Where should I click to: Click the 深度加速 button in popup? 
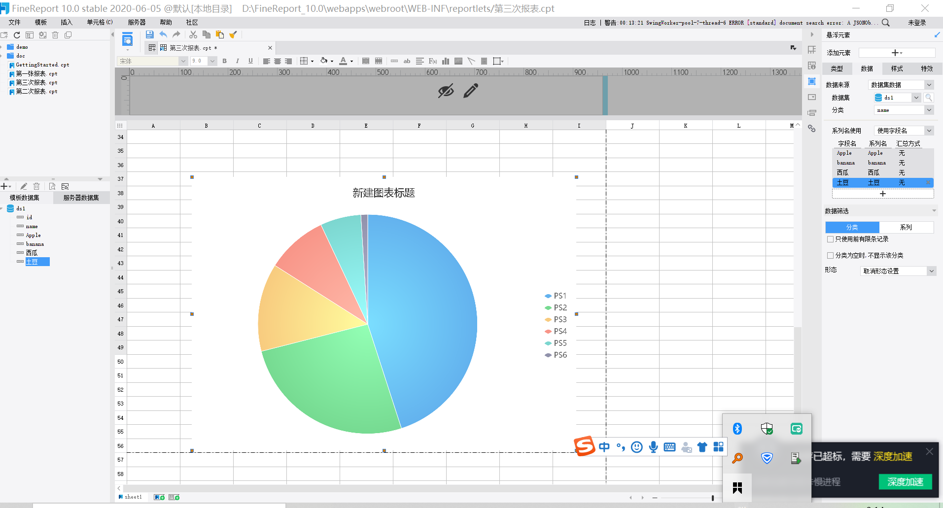(x=905, y=482)
